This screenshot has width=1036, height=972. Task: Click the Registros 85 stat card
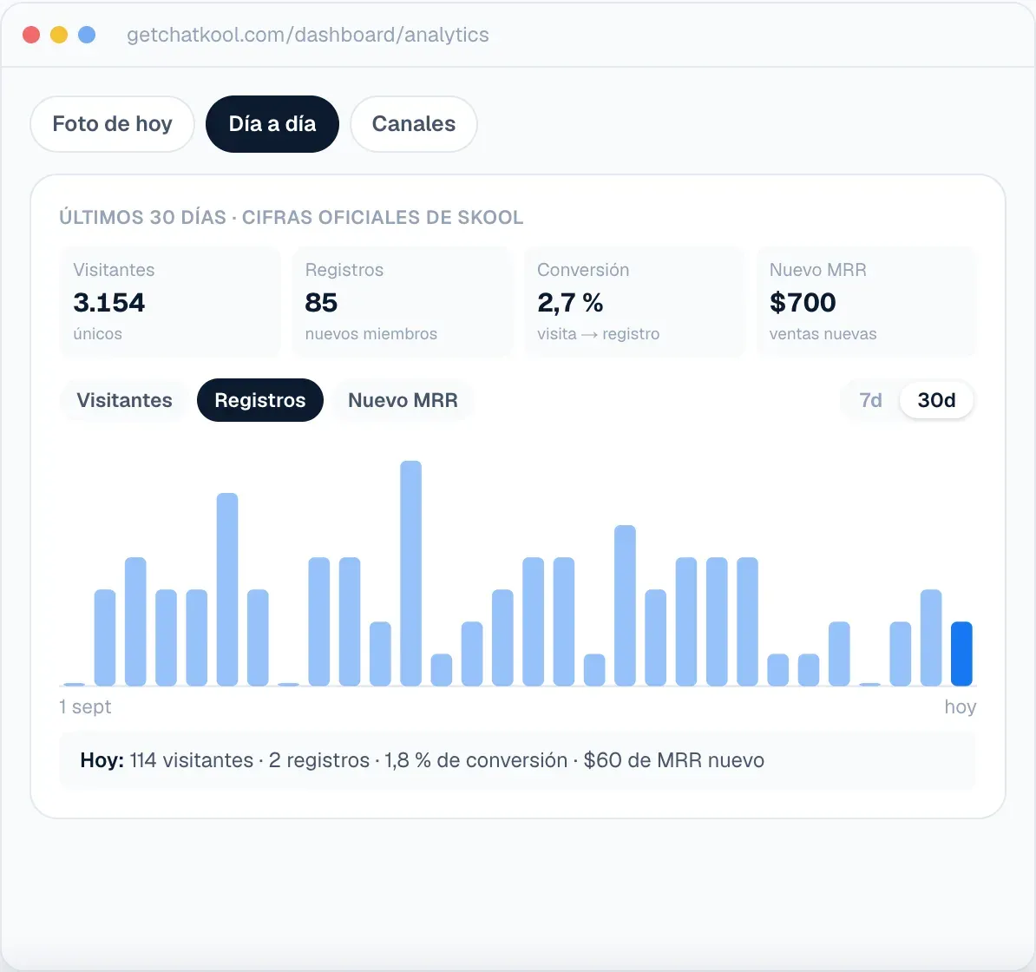[403, 302]
